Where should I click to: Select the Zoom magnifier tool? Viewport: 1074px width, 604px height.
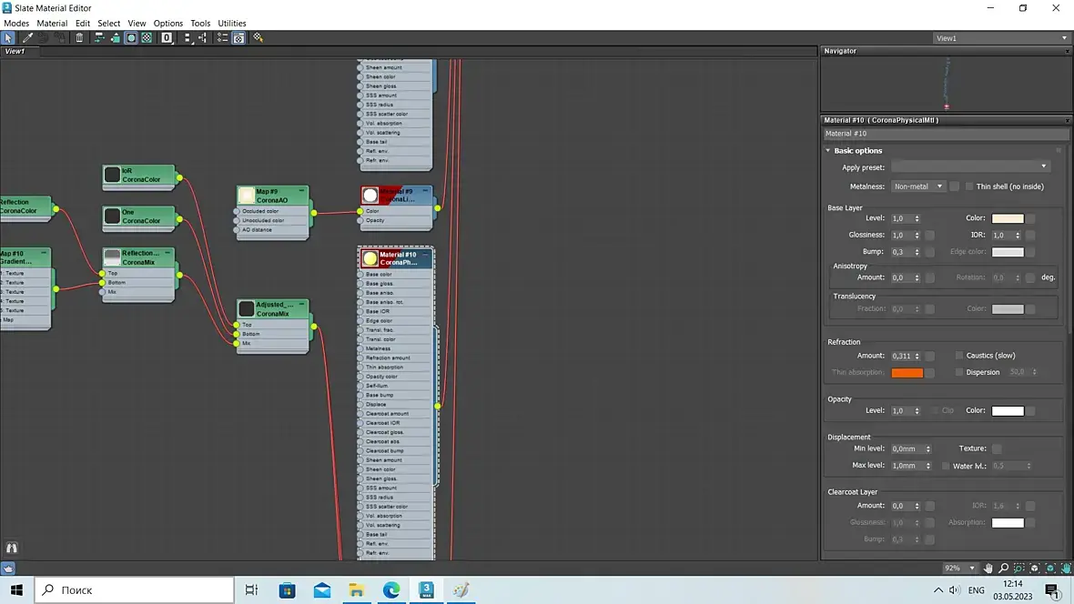point(1003,569)
